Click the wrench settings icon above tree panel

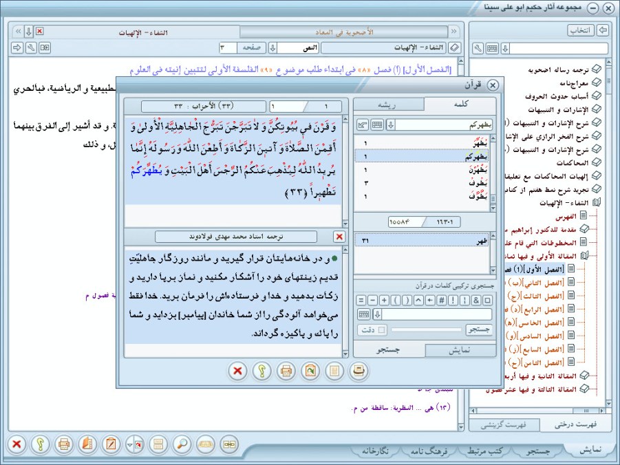(478, 48)
